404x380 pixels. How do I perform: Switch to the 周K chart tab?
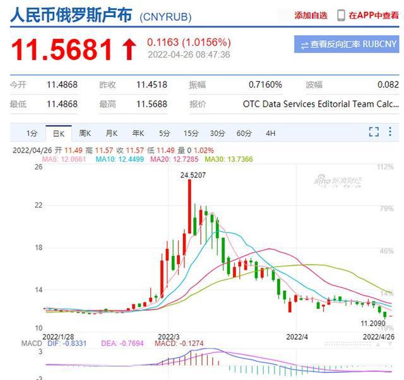click(85, 133)
